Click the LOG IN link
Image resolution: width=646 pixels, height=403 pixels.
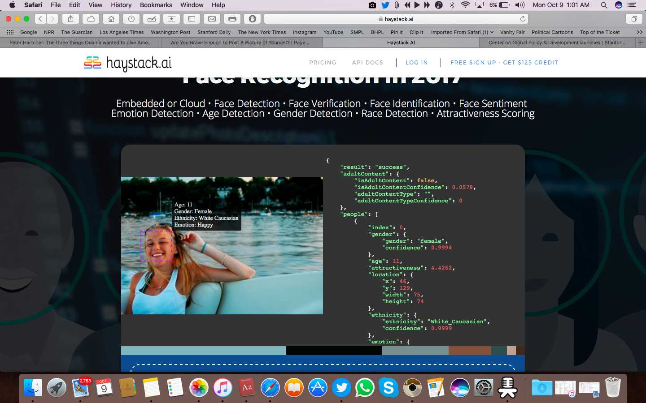click(416, 63)
